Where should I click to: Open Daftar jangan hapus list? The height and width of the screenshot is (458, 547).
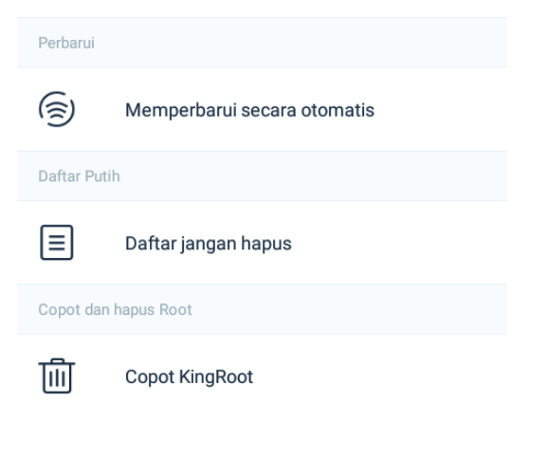pyautogui.click(x=262, y=243)
